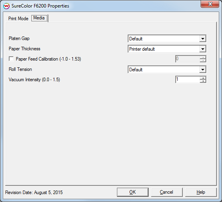The width and height of the screenshot is (222, 202).
Task: Enable the Paper Feed Calibration checkbox
Action: 11,59
